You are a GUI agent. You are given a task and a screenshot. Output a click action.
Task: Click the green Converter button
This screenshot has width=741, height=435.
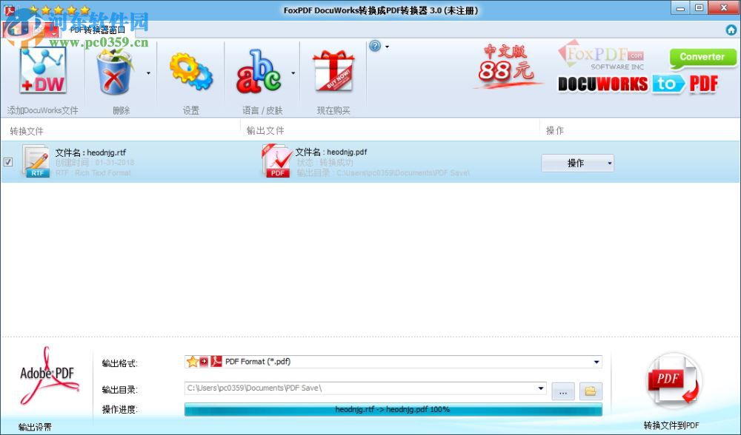(x=702, y=57)
